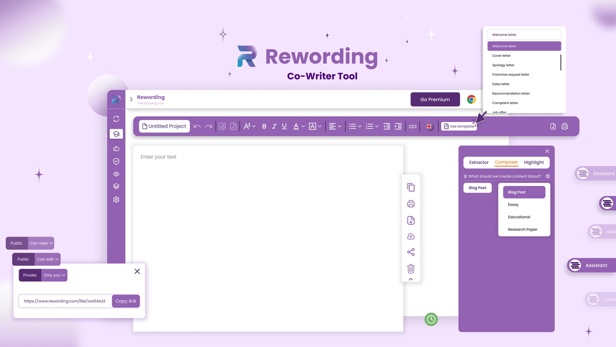This screenshot has width=616, height=347.
Task: Click the Bold formatting icon
Action: (x=264, y=126)
